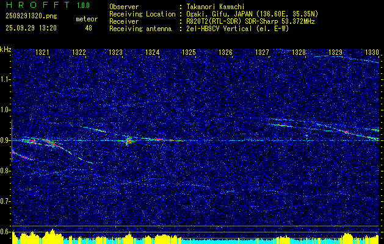Click the meteor label
Viewport: 384px width, 244px height.
coord(87,19)
